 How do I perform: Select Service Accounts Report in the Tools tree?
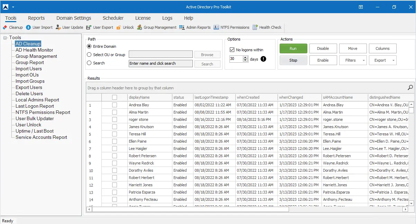coord(41,137)
